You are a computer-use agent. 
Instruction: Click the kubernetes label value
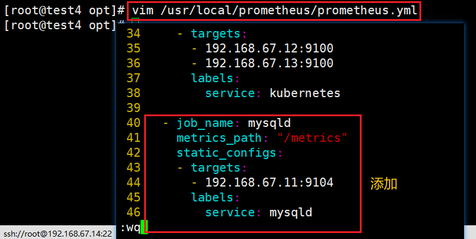click(305, 93)
